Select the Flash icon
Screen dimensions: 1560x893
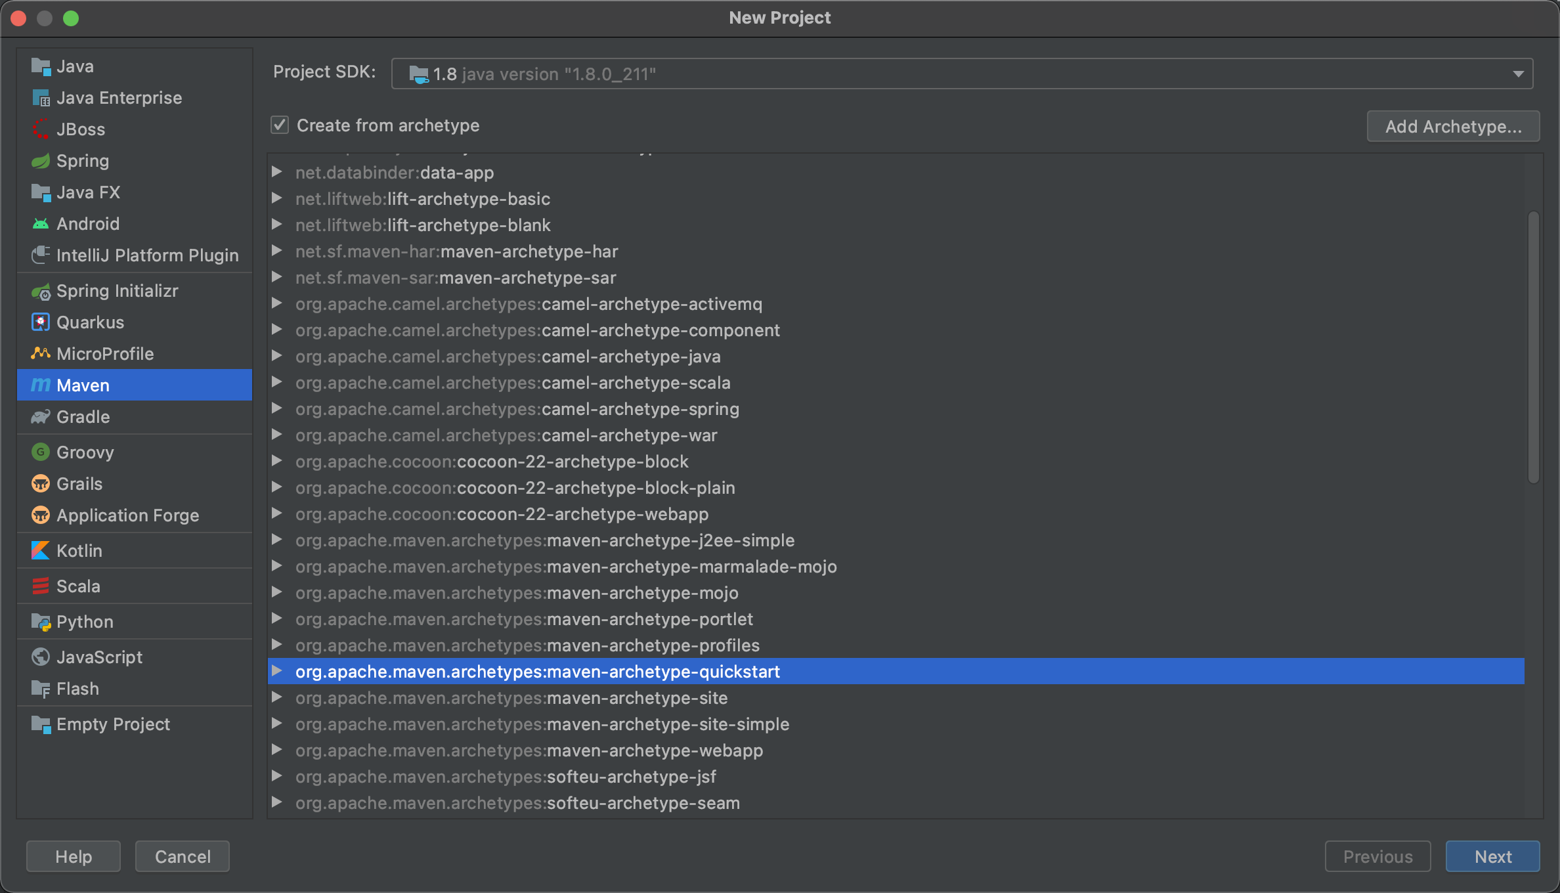[x=41, y=689]
